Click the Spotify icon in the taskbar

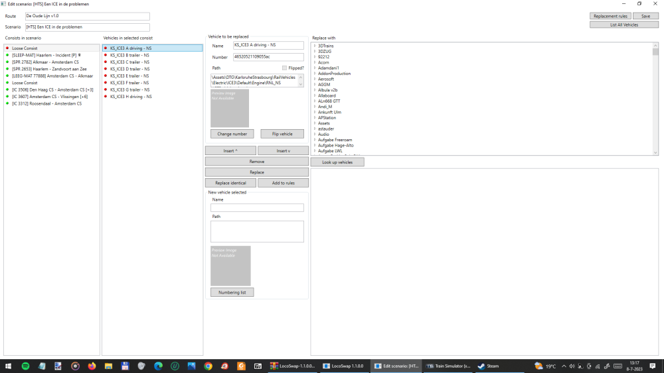pyautogui.click(x=25, y=366)
